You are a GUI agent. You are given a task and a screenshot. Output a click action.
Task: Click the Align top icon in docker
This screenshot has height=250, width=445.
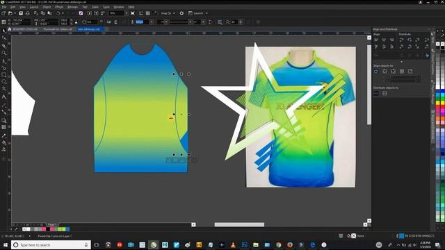click(376, 47)
